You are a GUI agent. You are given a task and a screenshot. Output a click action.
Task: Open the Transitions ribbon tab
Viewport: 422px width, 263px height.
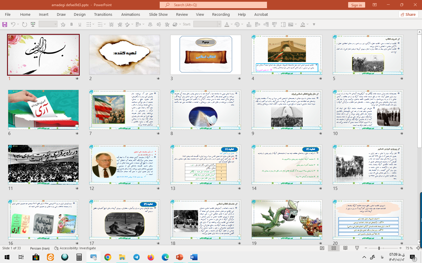pyautogui.click(x=103, y=14)
